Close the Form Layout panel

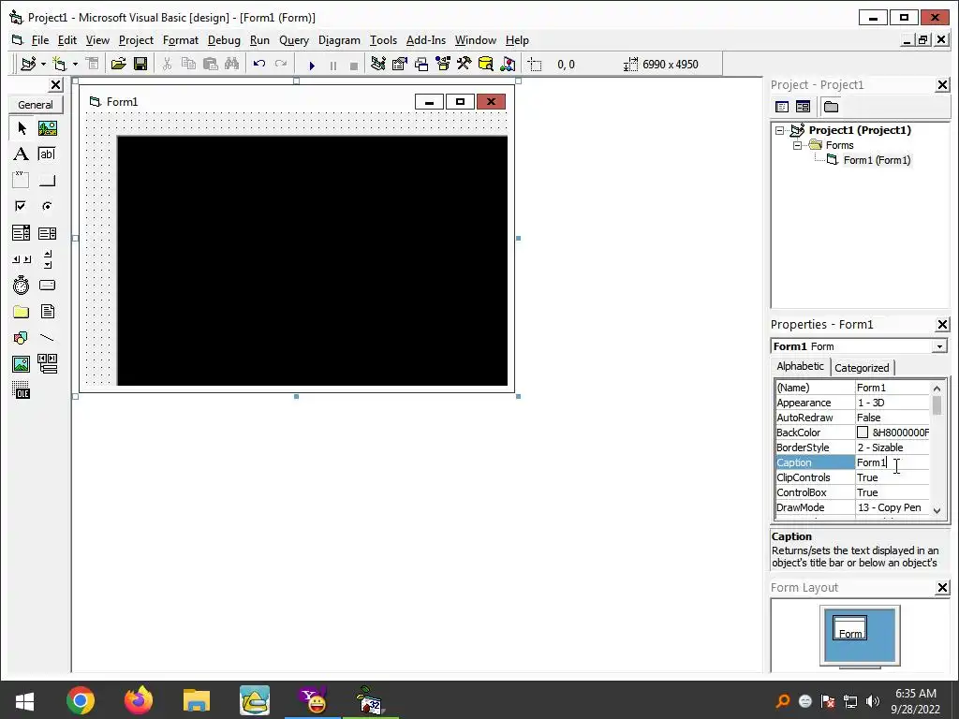pos(942,588)
